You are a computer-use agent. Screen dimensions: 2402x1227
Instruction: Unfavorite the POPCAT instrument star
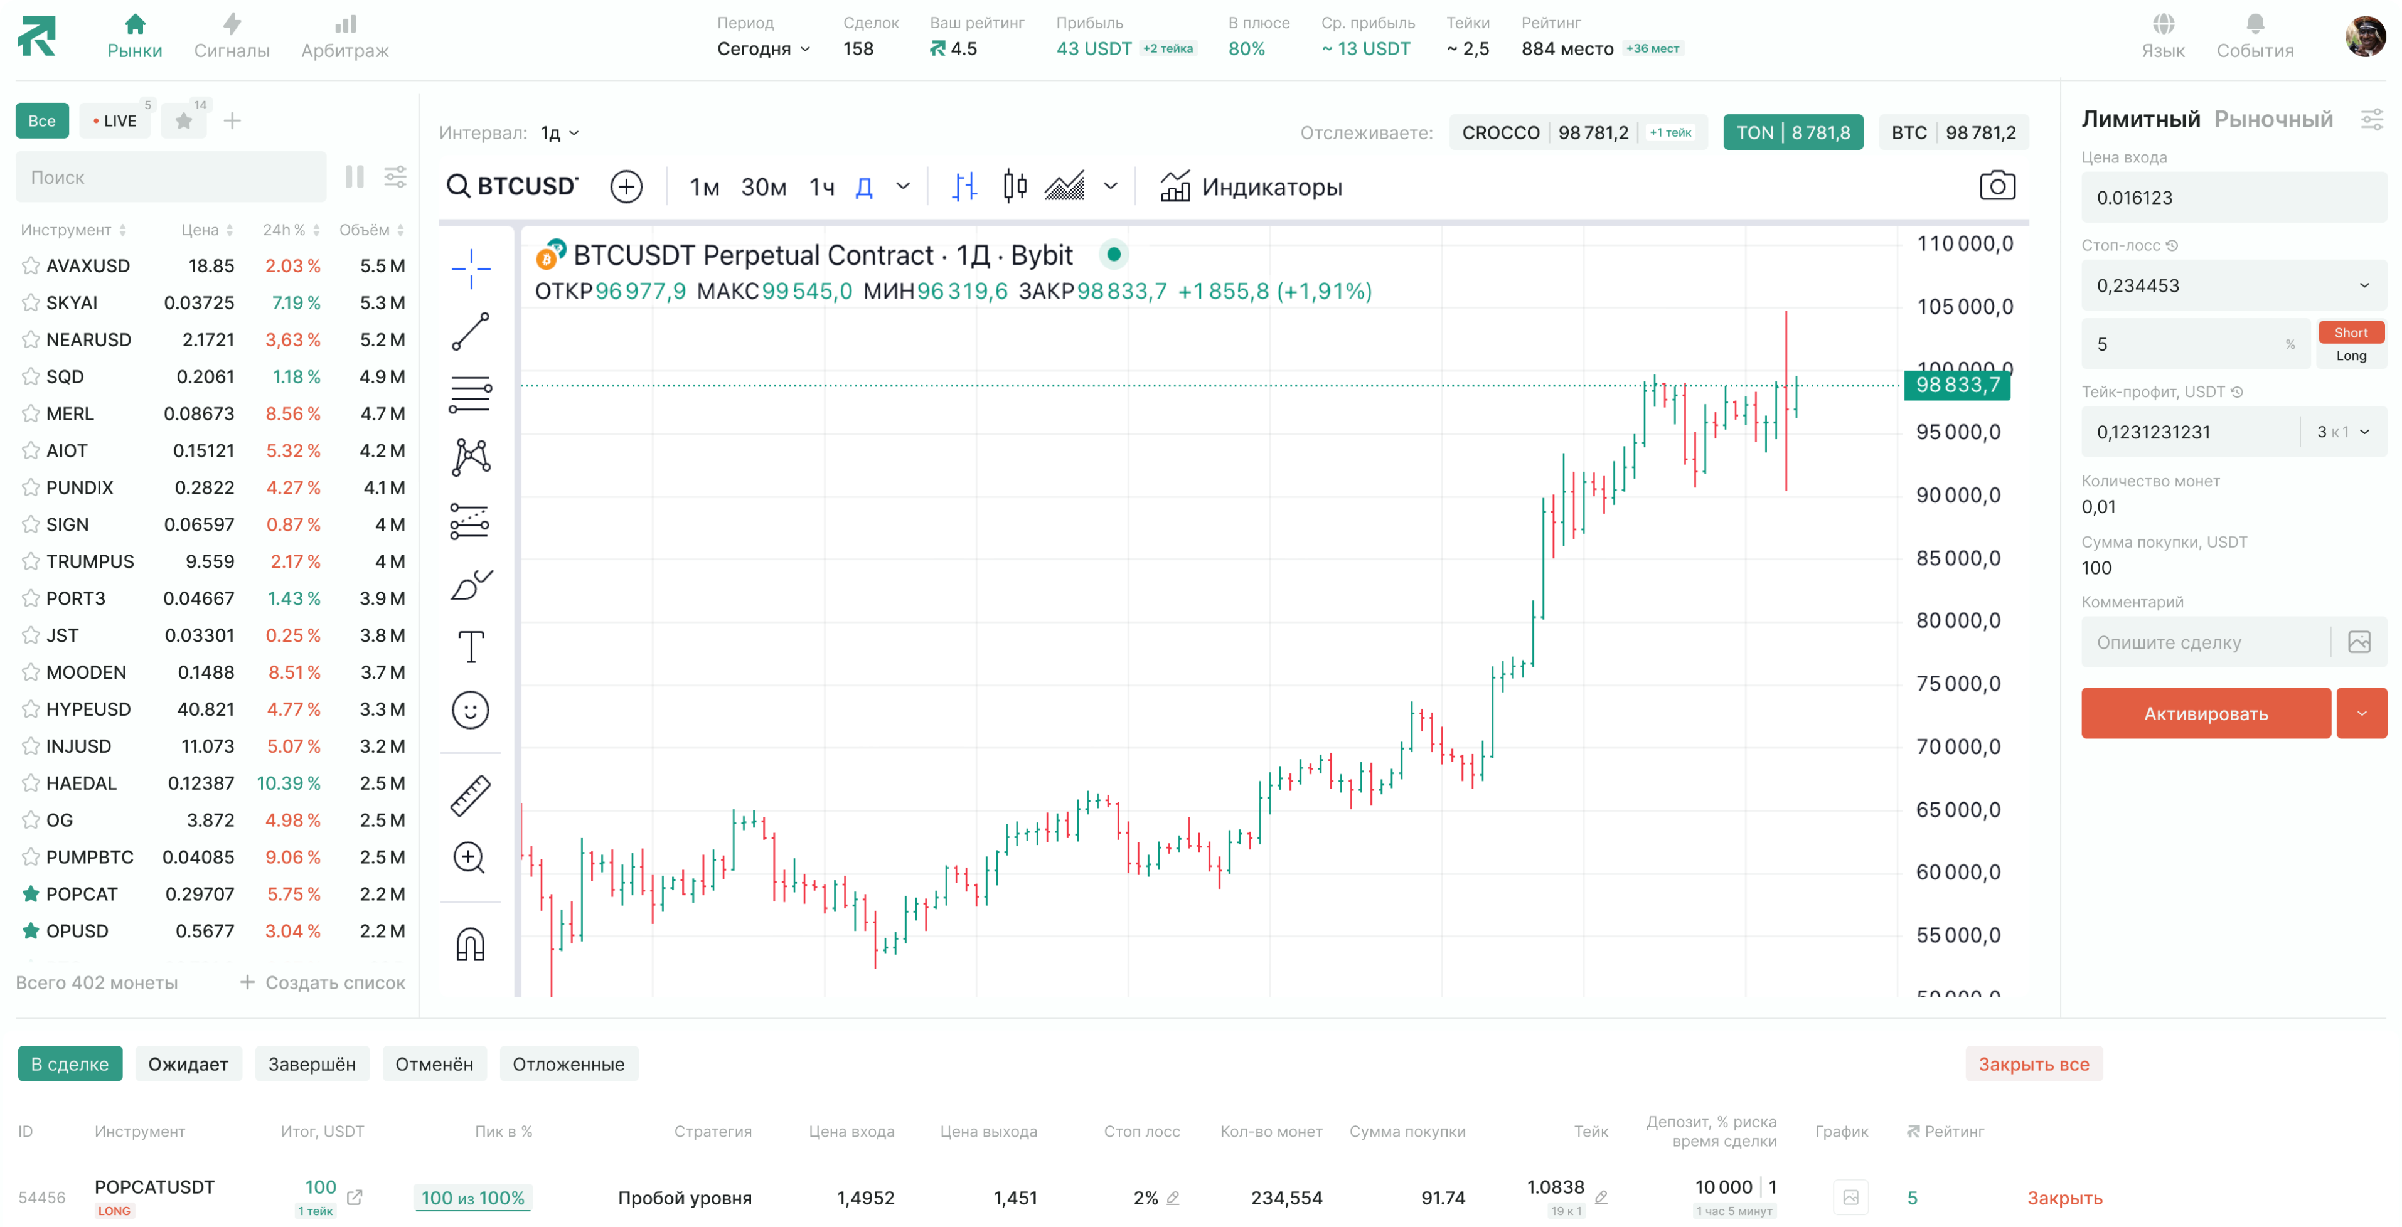(x=31, y=894)
